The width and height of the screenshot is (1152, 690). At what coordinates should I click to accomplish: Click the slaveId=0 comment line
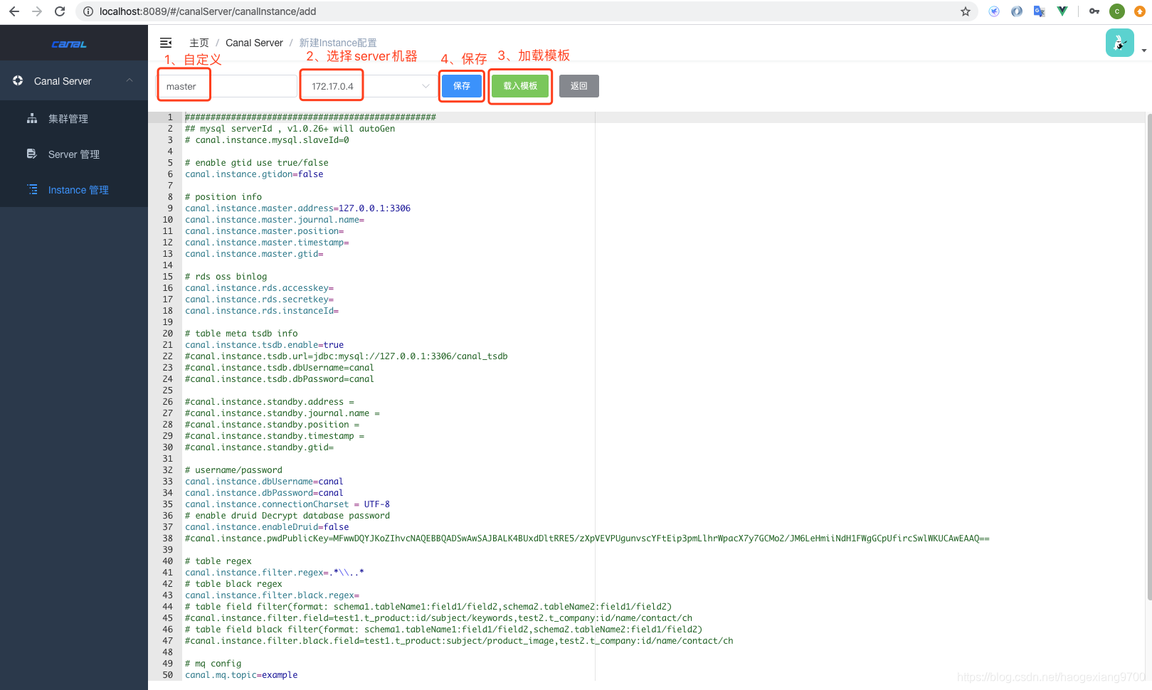[x=267, y=140]
